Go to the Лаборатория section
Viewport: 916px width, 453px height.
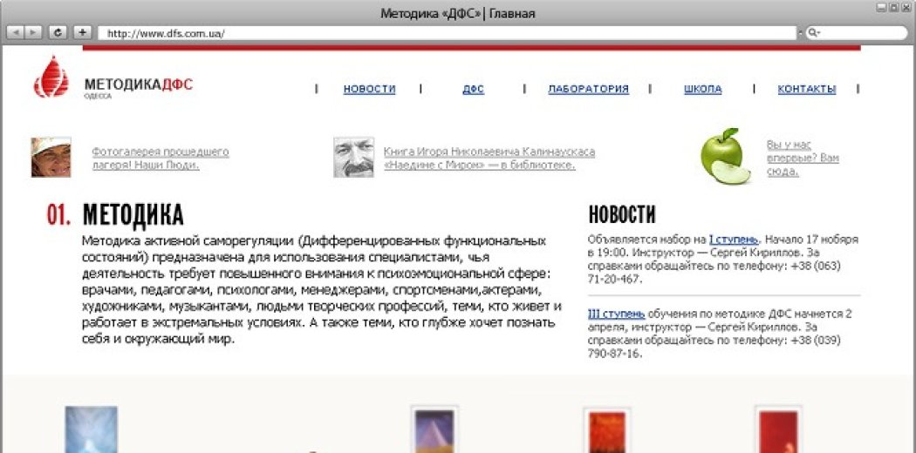(x=588, y=89)
